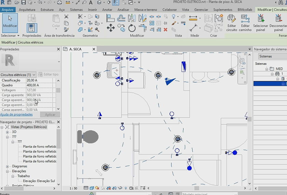
Task: Click the Move tool in Modificar panel
Action: point(111,28)
